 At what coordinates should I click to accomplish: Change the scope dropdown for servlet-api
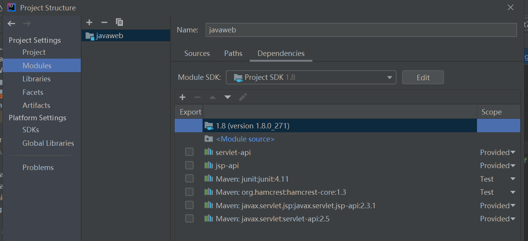[497, 152]
